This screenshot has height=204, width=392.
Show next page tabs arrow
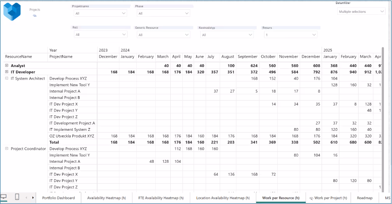tap(33, 198)
